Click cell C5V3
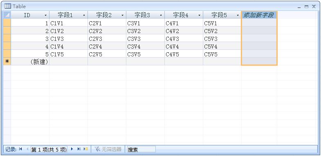 click(222, 38)
